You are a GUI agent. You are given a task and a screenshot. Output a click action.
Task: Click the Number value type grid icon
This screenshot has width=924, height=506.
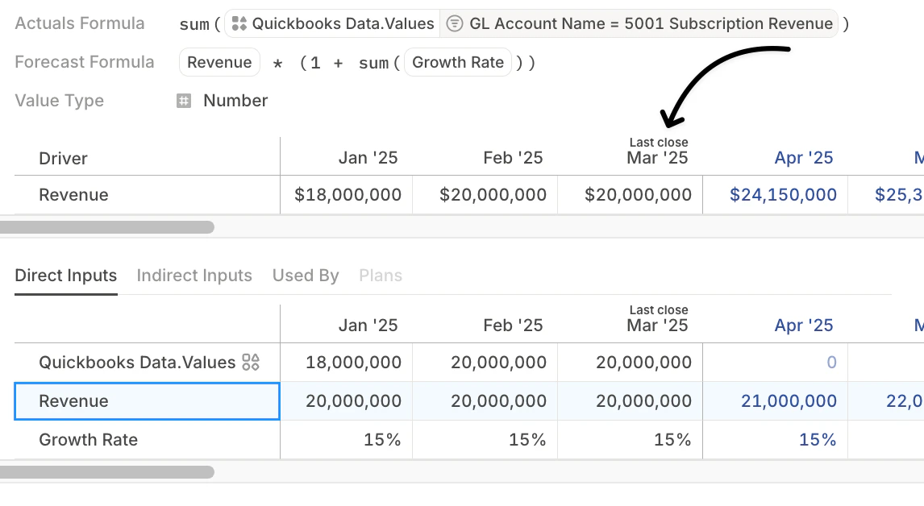[184, 101]
